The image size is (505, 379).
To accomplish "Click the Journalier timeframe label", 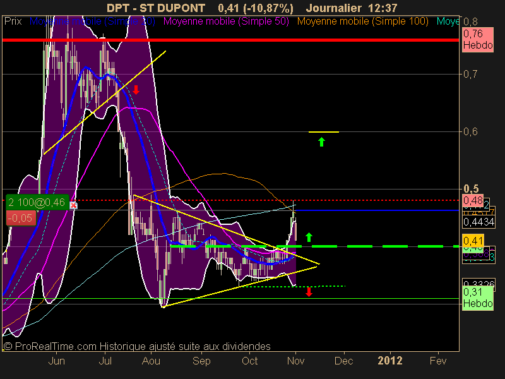I will (335, 8).
